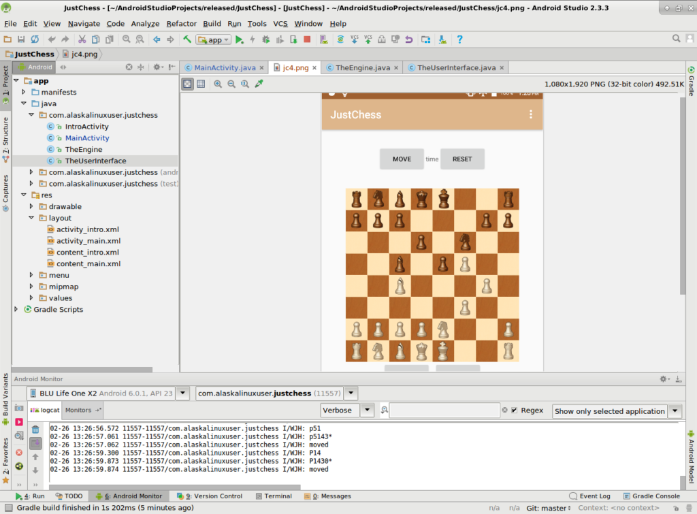Viewport: 697px width, 514px height.
Task: Open the Refactor menu
Action: (181, 23)
